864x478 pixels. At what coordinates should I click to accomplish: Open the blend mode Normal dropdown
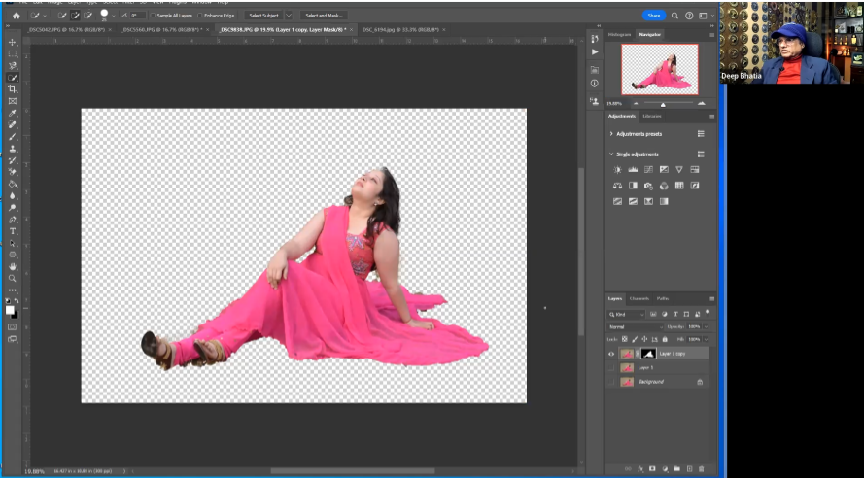coord(637,326)
